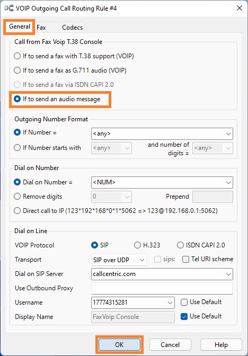
Task: Close the VOIP Outgoing Call Routing dialog
Action: (x=239, y=8)
